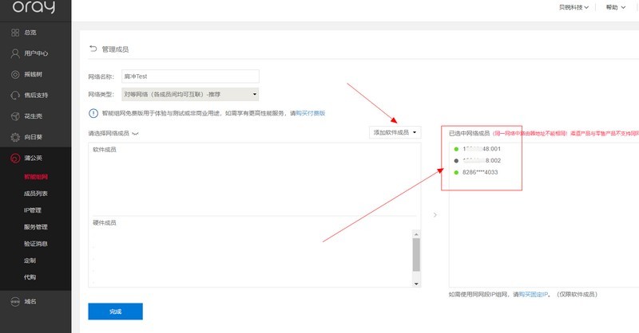The width and height of the screenshot is (639, 333).
Task: Select the 蒲公英 red swirl icon
Action: pos(15,159)
